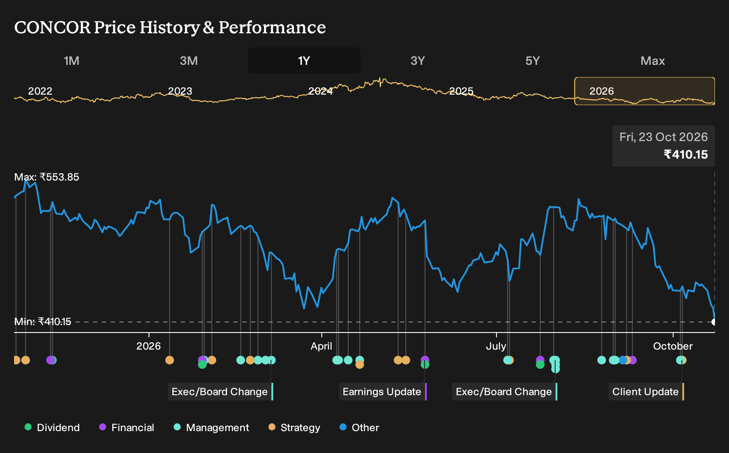This screenshot has height=453, width=729.
Task: Switch to the Max time range tab
Action: (x=653, y=60)
